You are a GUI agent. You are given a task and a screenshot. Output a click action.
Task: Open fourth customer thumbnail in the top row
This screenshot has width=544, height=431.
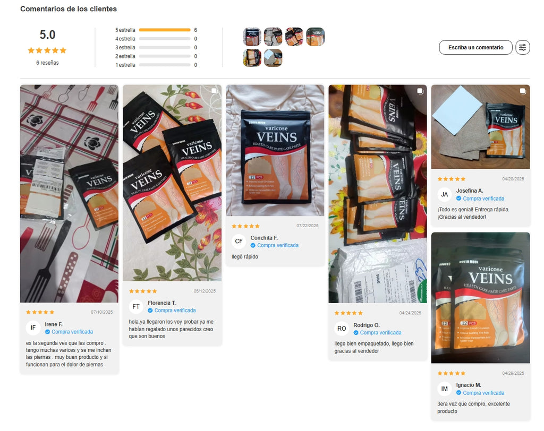coord(316,37)
